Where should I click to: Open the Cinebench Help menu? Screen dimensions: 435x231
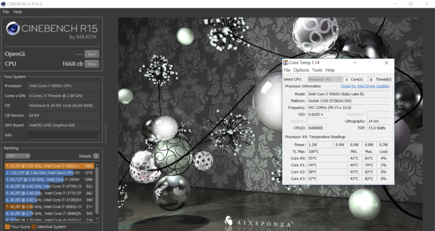[18, 12]
